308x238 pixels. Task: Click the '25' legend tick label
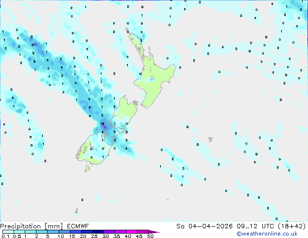94,236
